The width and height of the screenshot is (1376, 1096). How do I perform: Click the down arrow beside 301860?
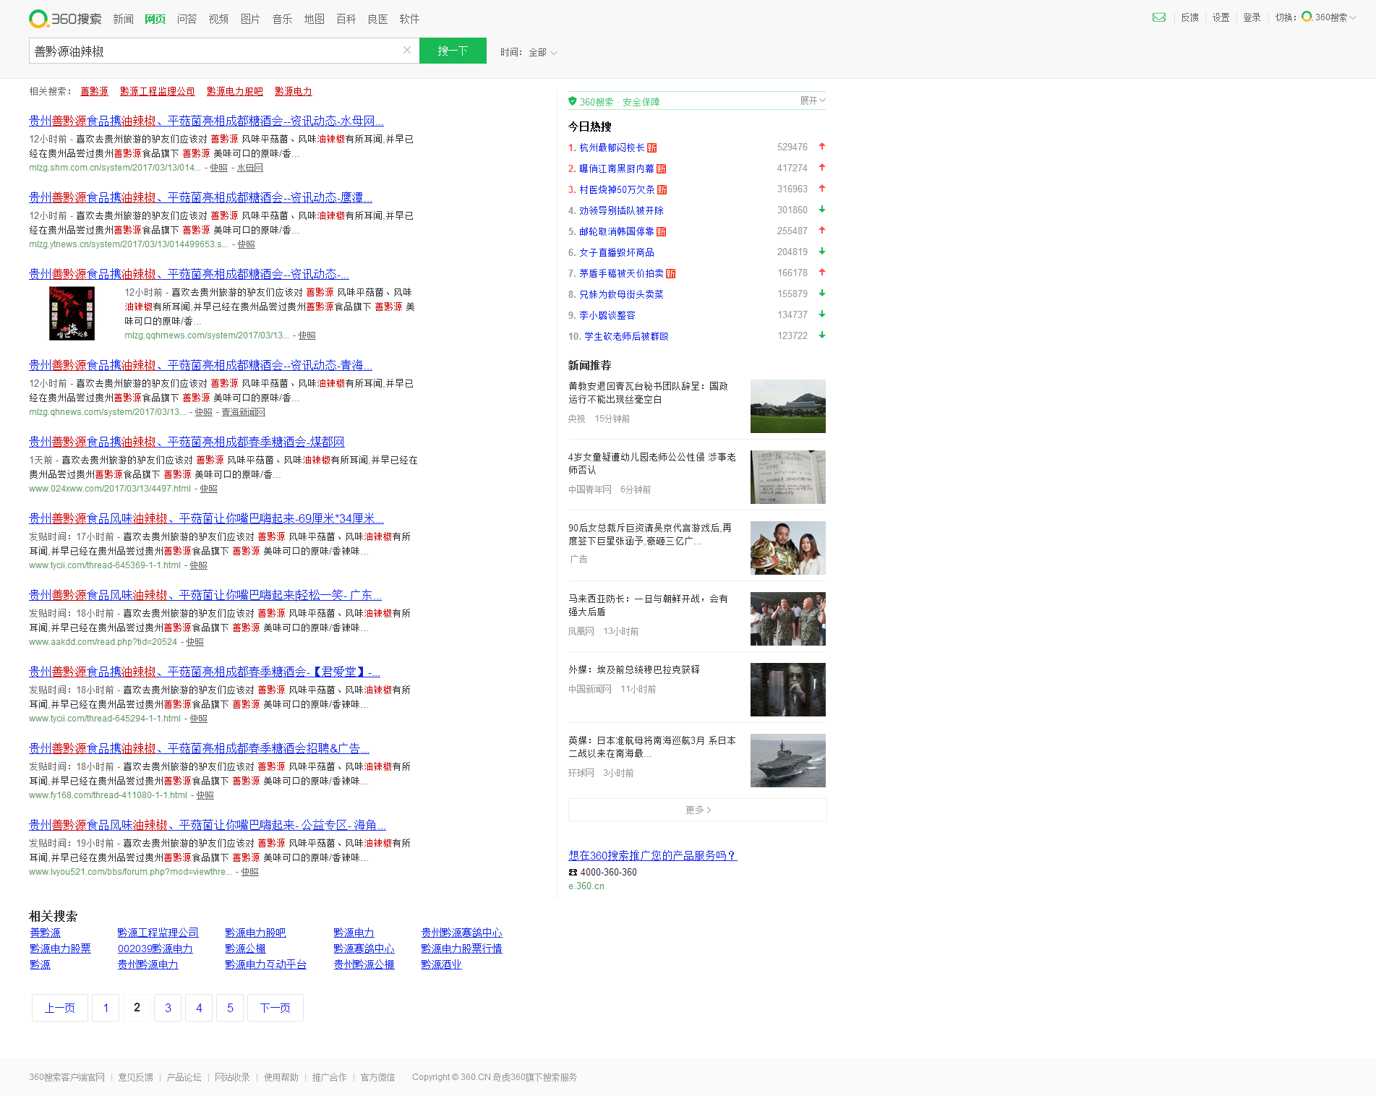(x=822, y=210)
